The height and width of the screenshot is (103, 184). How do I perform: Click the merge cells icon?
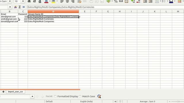tap(85, 1)
